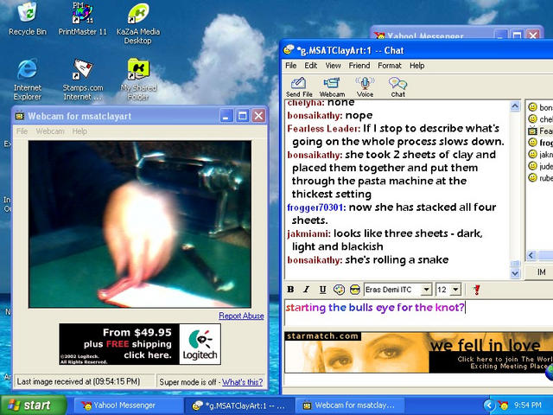Click the Logitech webcam advertisement banner
This screenshot has height=415, width=553.
[x=140, y=344]
